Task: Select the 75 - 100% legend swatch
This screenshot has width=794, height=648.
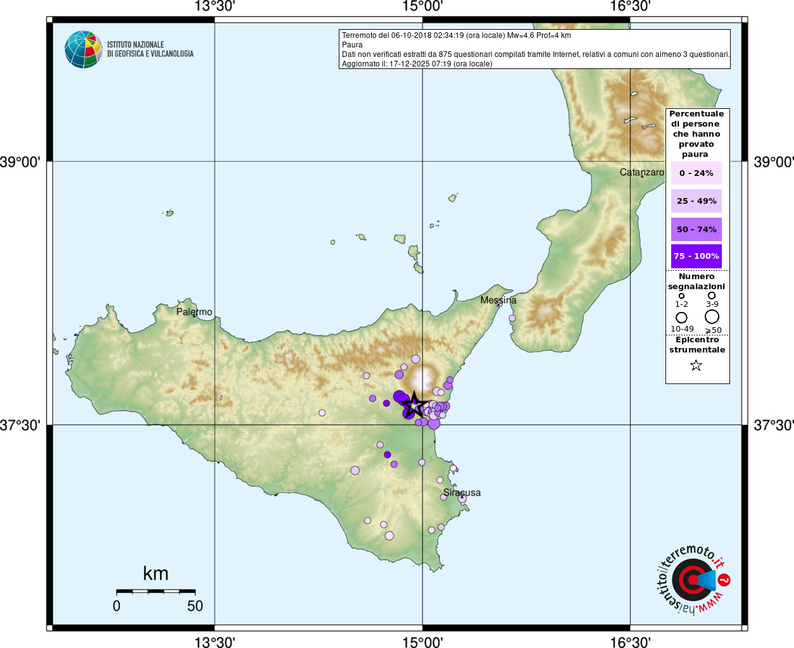Action: click(696, 256)
